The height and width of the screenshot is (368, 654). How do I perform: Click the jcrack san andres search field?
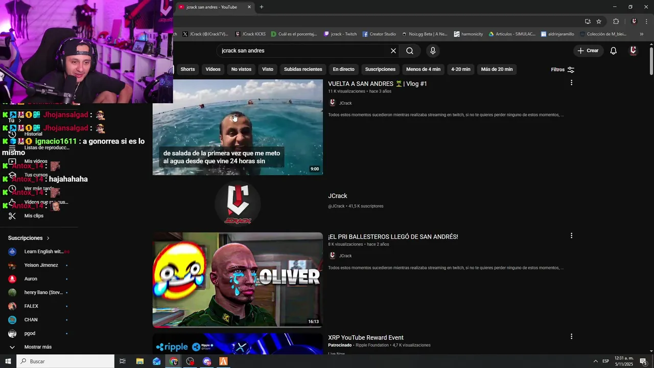pyautogui.click(x=302, y=51)
